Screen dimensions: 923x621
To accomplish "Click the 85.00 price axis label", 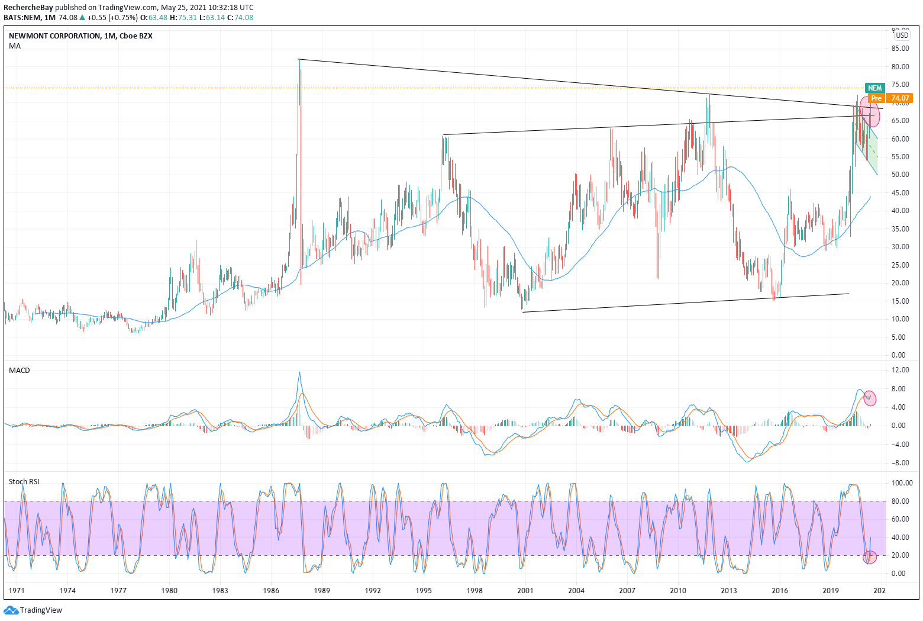I will coord(900,49).
